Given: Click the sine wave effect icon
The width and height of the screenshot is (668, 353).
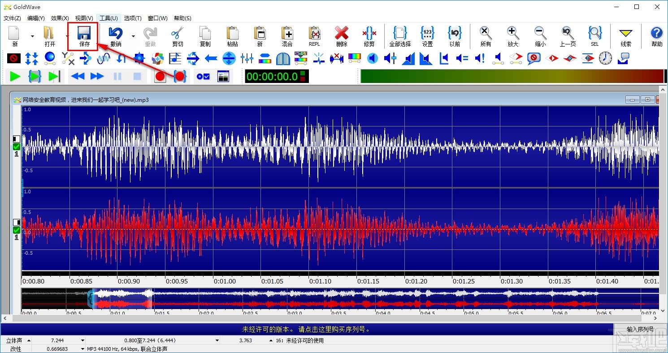Looking at the screenshot, I should point(104,58).
